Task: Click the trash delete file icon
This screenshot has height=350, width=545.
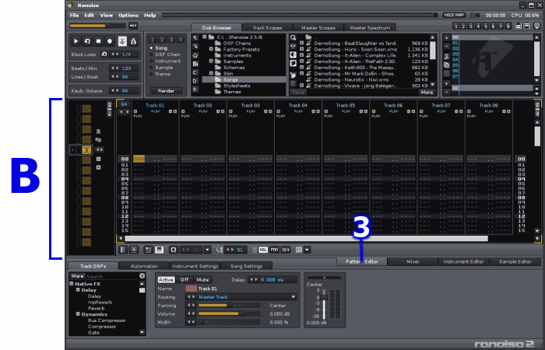Action: click(294, 84)
